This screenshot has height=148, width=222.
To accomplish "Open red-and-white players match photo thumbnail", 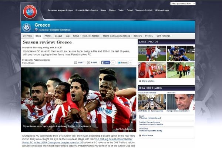I will pyautogui.click(x=152, y=54).
